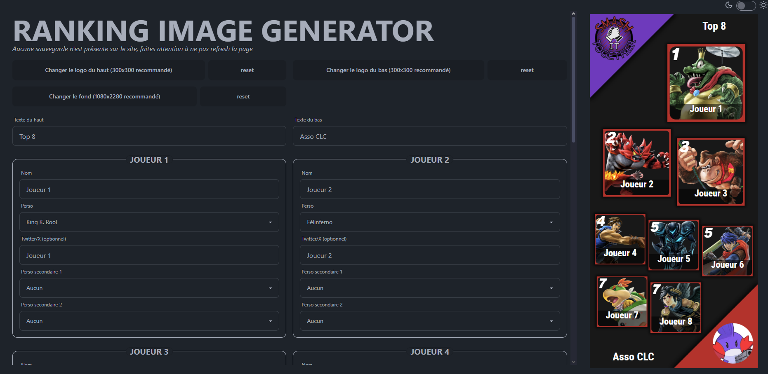
Task: Click the Joueur 2 Nom input field
Action: [429, 189]
